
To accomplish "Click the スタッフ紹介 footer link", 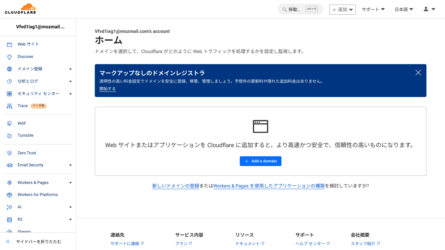I will click(363, 243).
